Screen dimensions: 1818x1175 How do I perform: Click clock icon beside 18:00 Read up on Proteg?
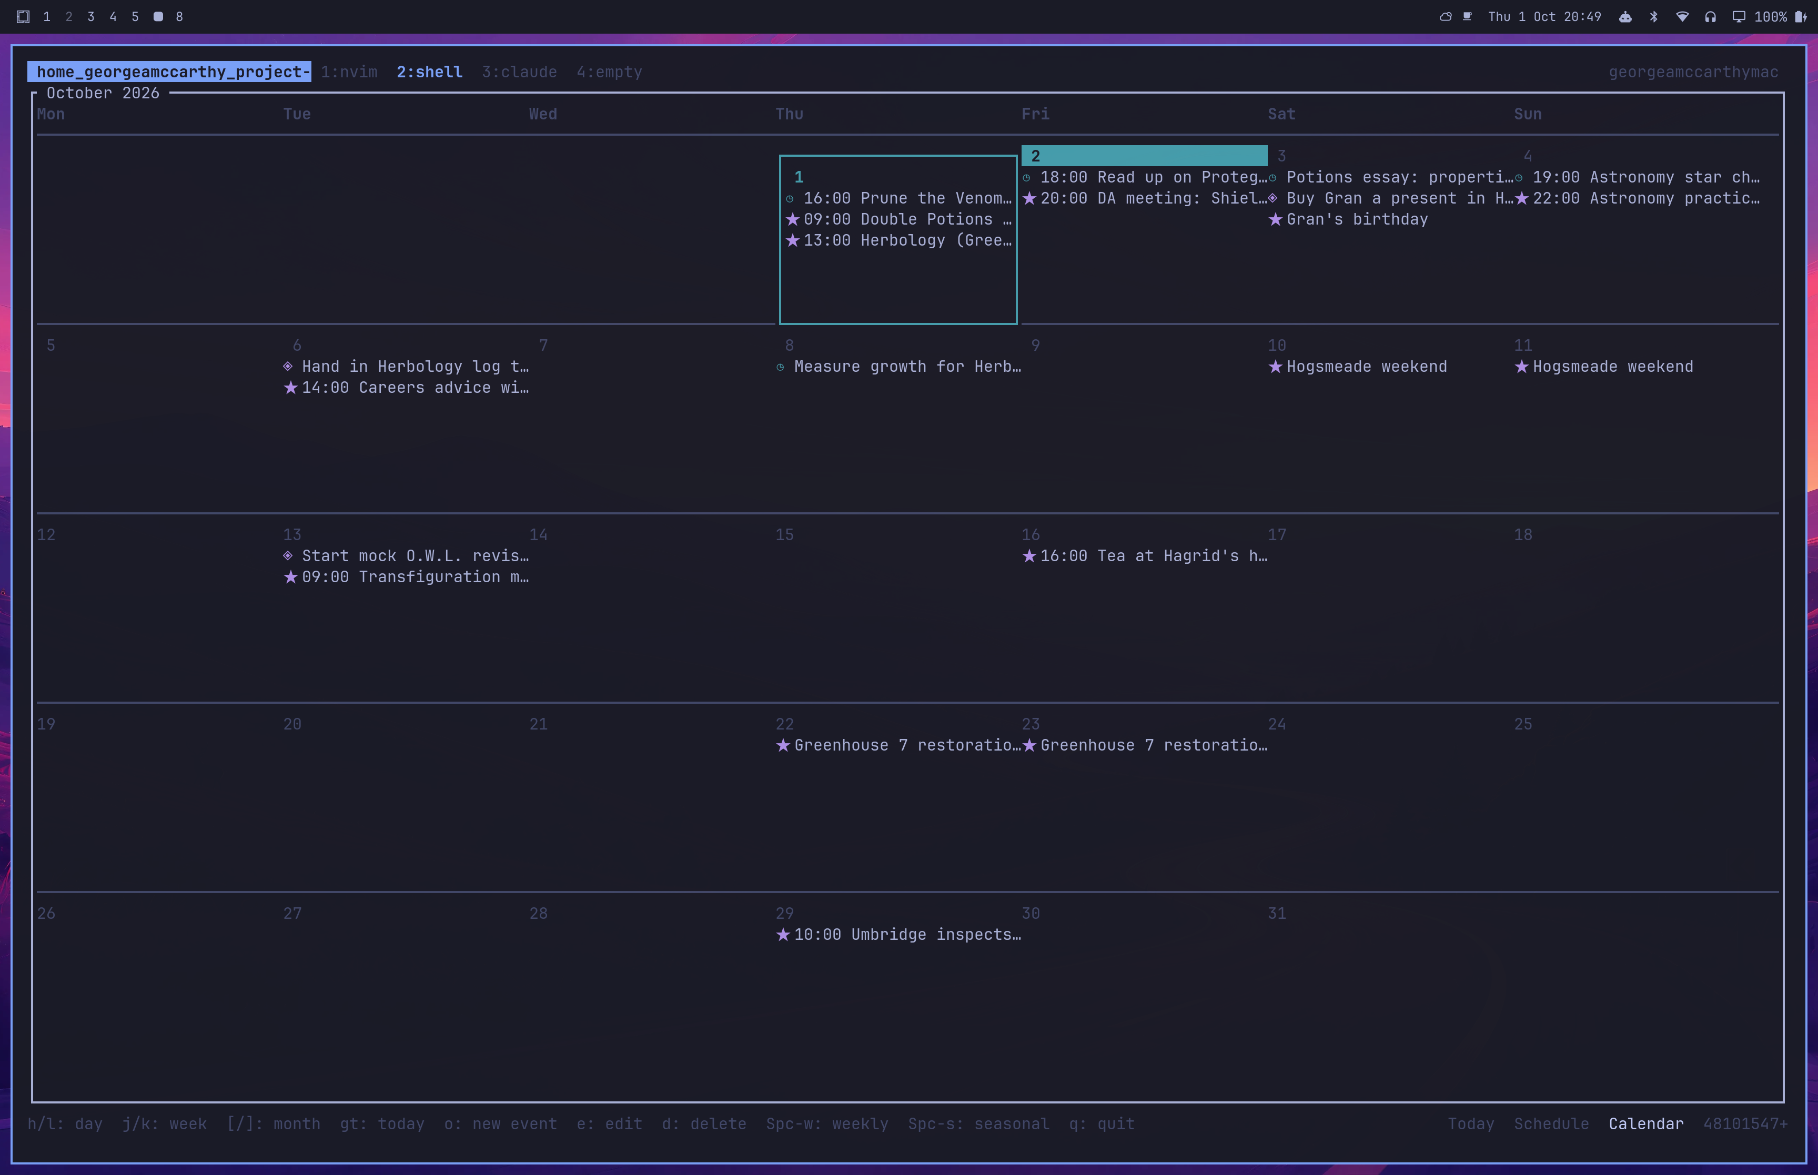tap(1026, 178)
